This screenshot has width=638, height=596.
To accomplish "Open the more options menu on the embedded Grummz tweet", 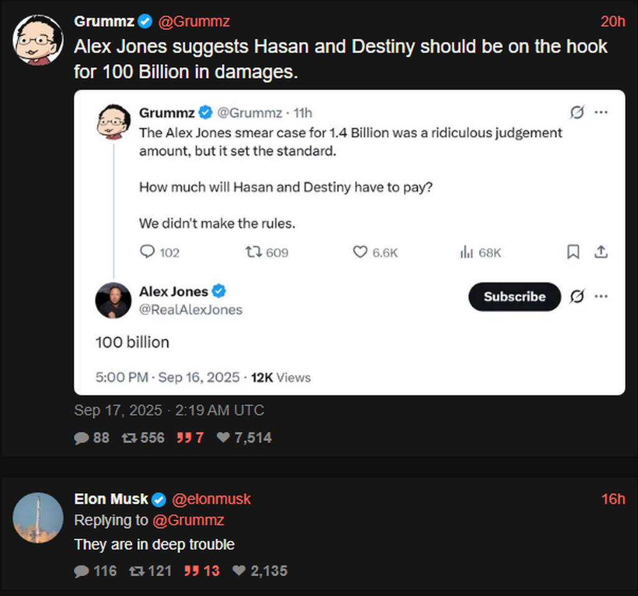I will pos(601,113).
